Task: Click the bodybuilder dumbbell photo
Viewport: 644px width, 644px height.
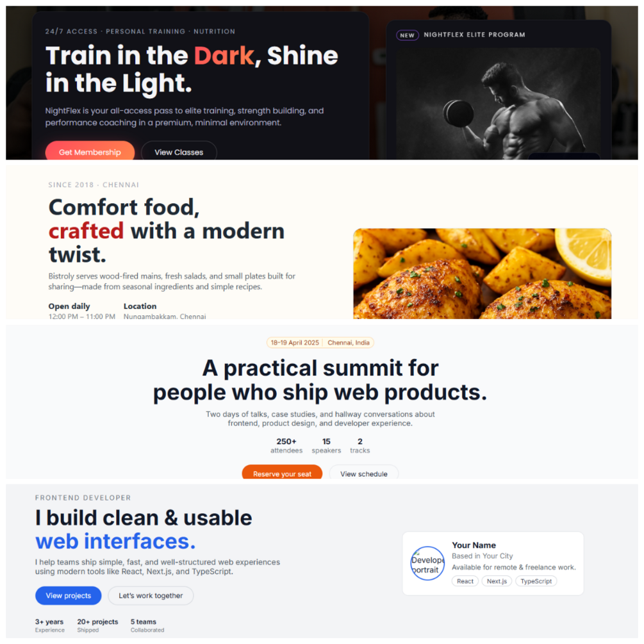Action: tap(498, 104)
